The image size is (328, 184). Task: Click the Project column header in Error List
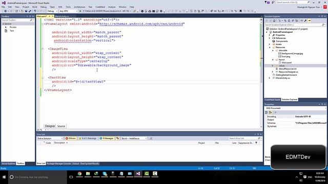(201, 143)
